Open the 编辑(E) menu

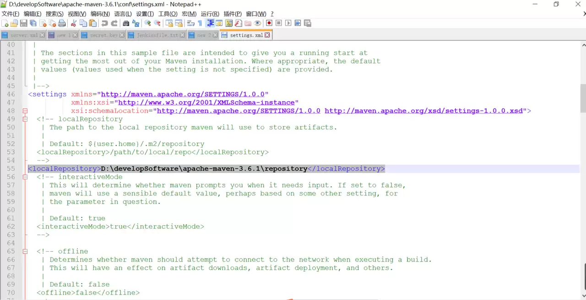pyautogui.click(x=33, y=14)
